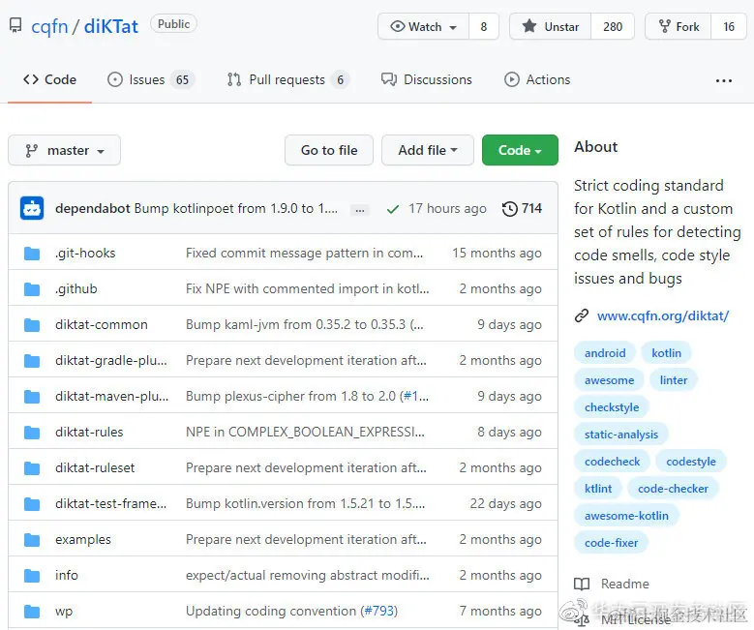Viewport: 754px width, 630px height.
Task: Click the checkstyle topic tag
Action: coord(612,407)
